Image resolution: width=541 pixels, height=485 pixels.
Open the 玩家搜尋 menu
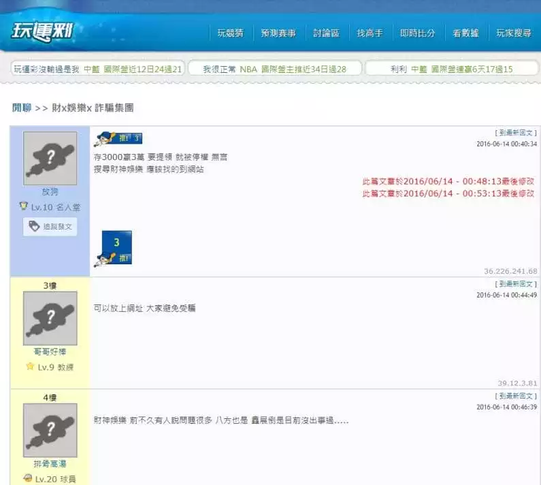pos(513,33)
